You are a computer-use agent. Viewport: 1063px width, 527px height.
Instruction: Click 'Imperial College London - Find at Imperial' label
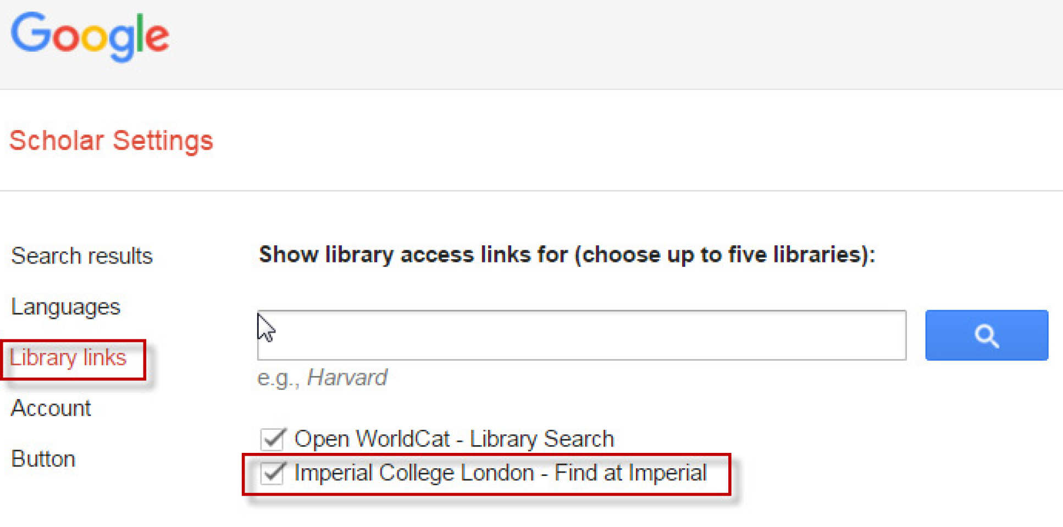[500, 473]
